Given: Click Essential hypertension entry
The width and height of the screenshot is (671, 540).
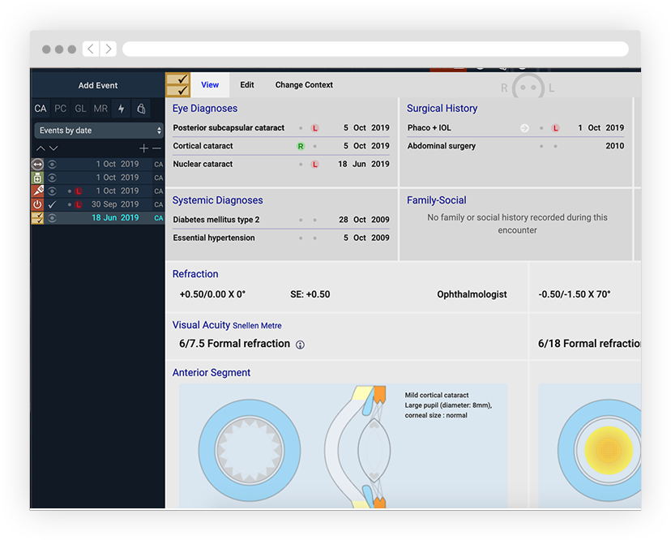Looking at the screenshot, I should point(214,238).
